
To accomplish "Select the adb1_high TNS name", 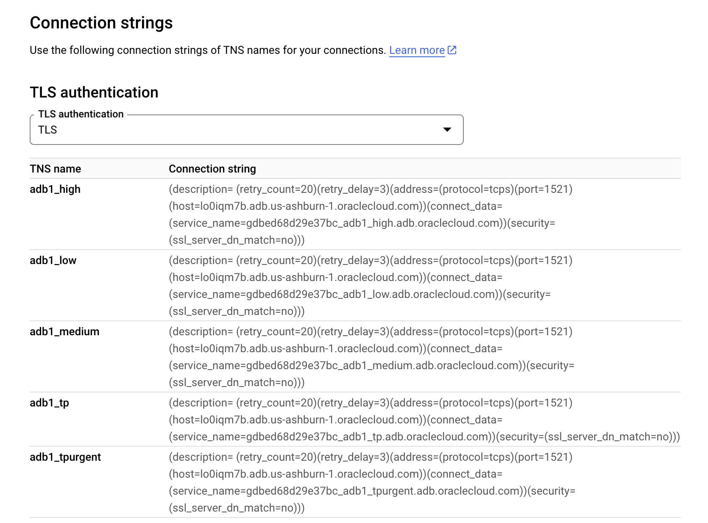I will 55,189.
